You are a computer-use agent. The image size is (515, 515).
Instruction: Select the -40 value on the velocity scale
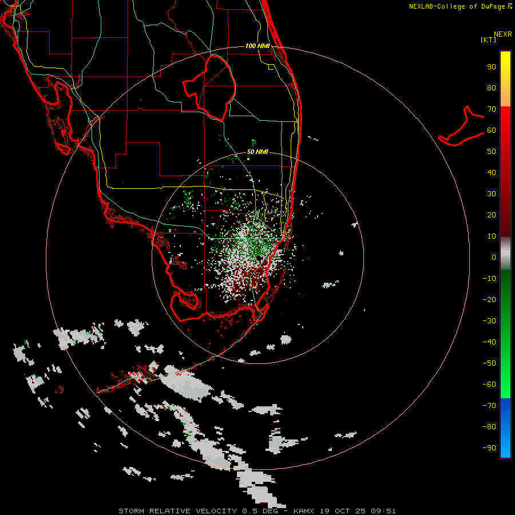coord(489,342)
